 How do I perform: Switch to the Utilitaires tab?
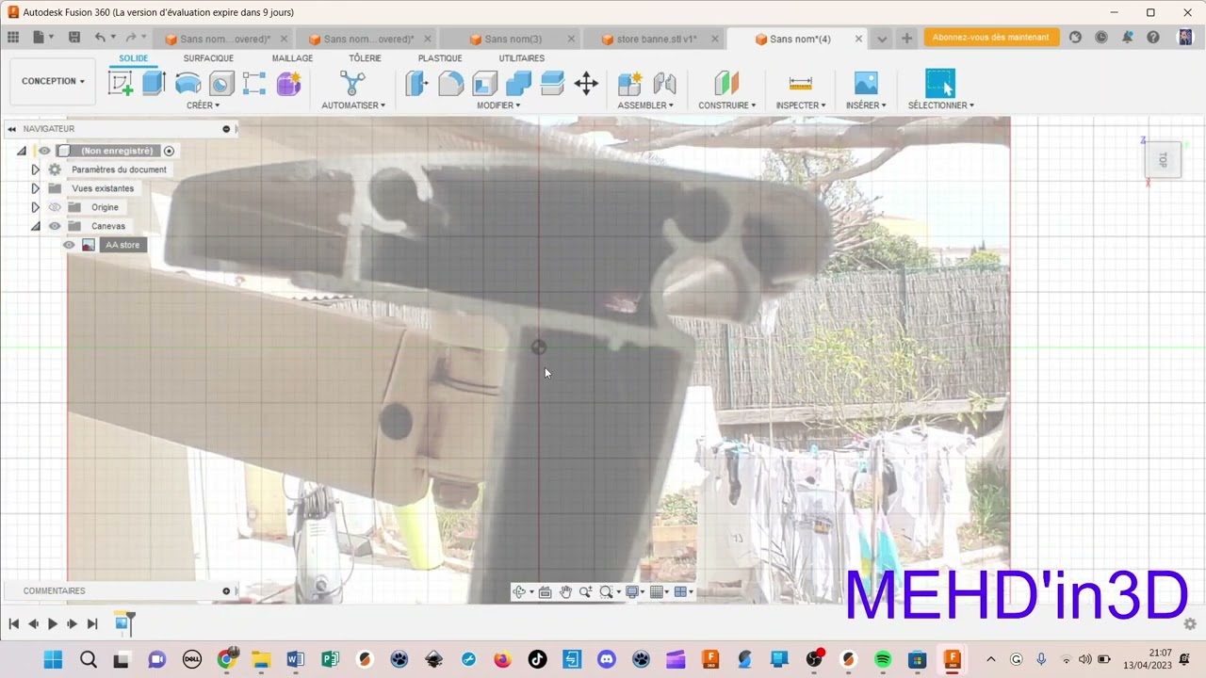(522, 58)
